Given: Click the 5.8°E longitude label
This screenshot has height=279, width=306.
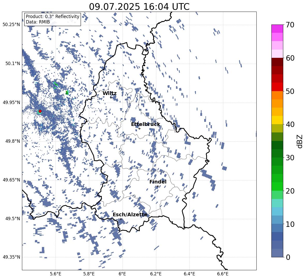Looking at the screenshot, I should [x=89, y=274].
